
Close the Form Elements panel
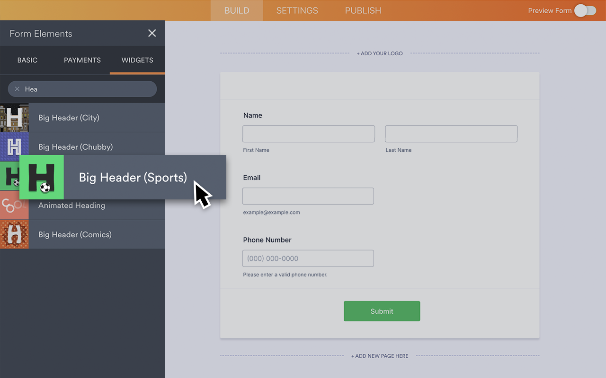click(x=151, y=33)
